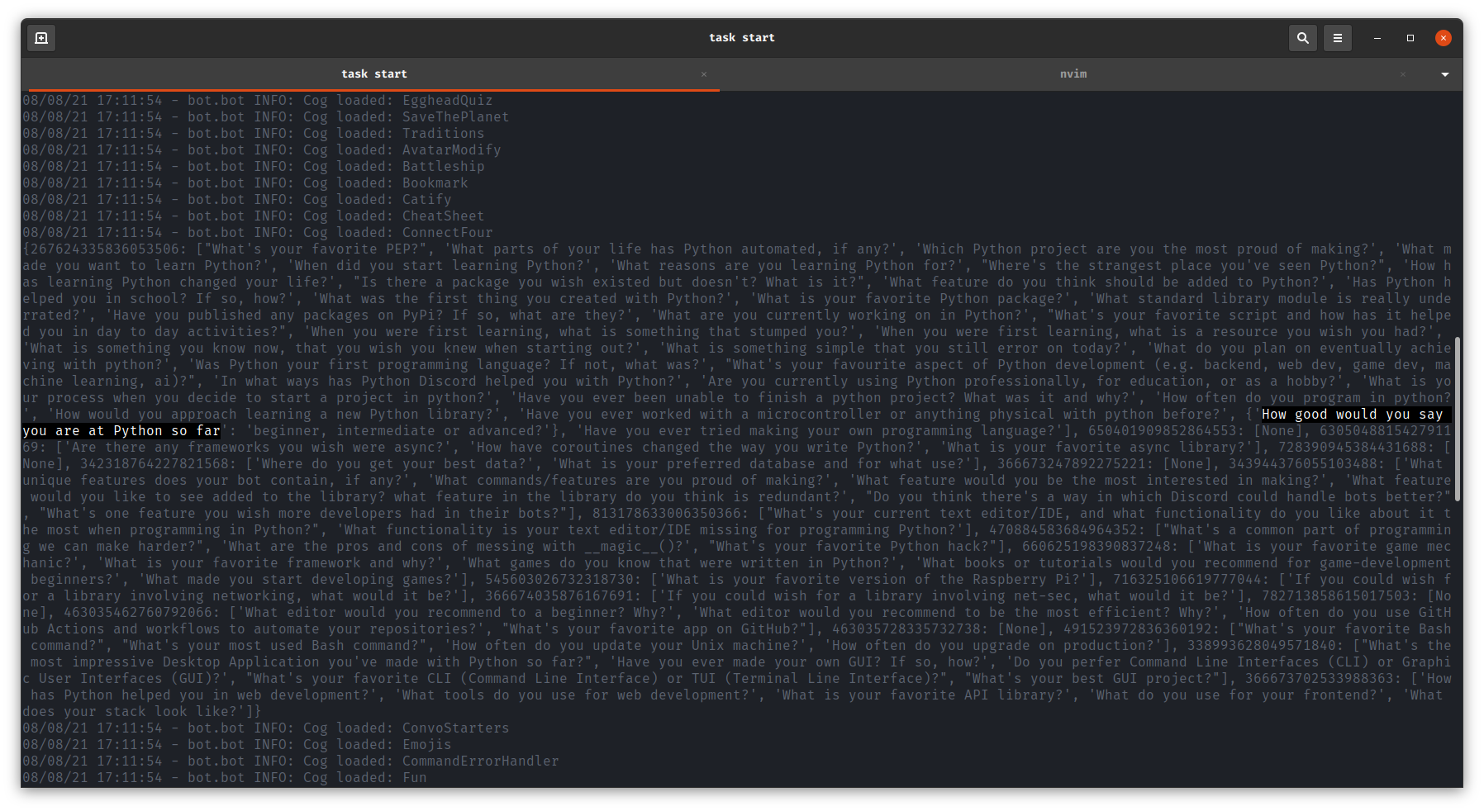Click the window title 'task start'
This screenshot has height=811, width=1484.
click(742, 38)
